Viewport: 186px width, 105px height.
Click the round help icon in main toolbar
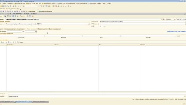coord(49,6)
